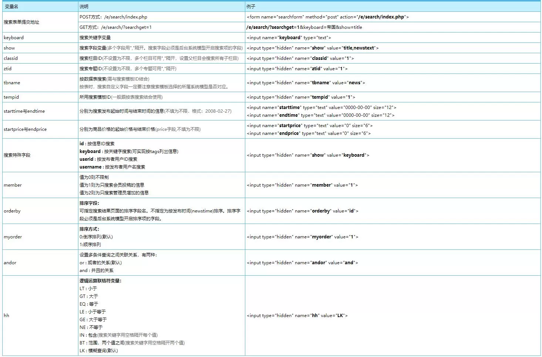Select the name="hh" value="LK" example
The image size is (542, 357).
coord(297,316)
